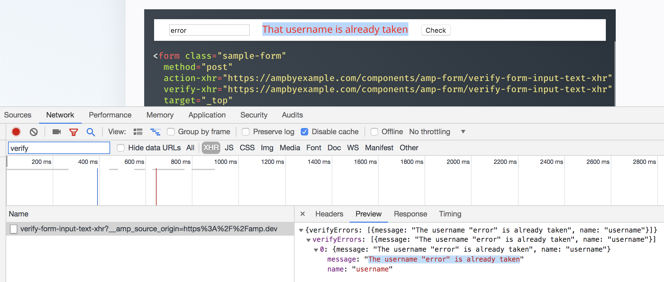Image resolution: width=664 pixels, height=282 pixels.
Task: Stop recording the network log
Action: click(x=16, y=131)
